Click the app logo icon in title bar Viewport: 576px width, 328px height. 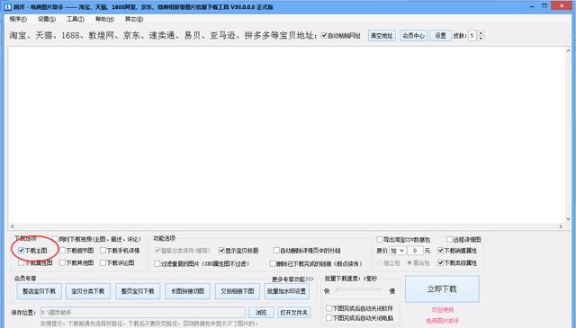tap(7, 6)
